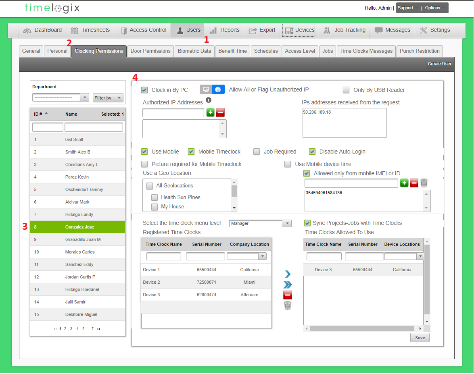This screenshot has width=474, height=374.
Task: Click the single chevron move-right arrow
Action: coord(287,274)
